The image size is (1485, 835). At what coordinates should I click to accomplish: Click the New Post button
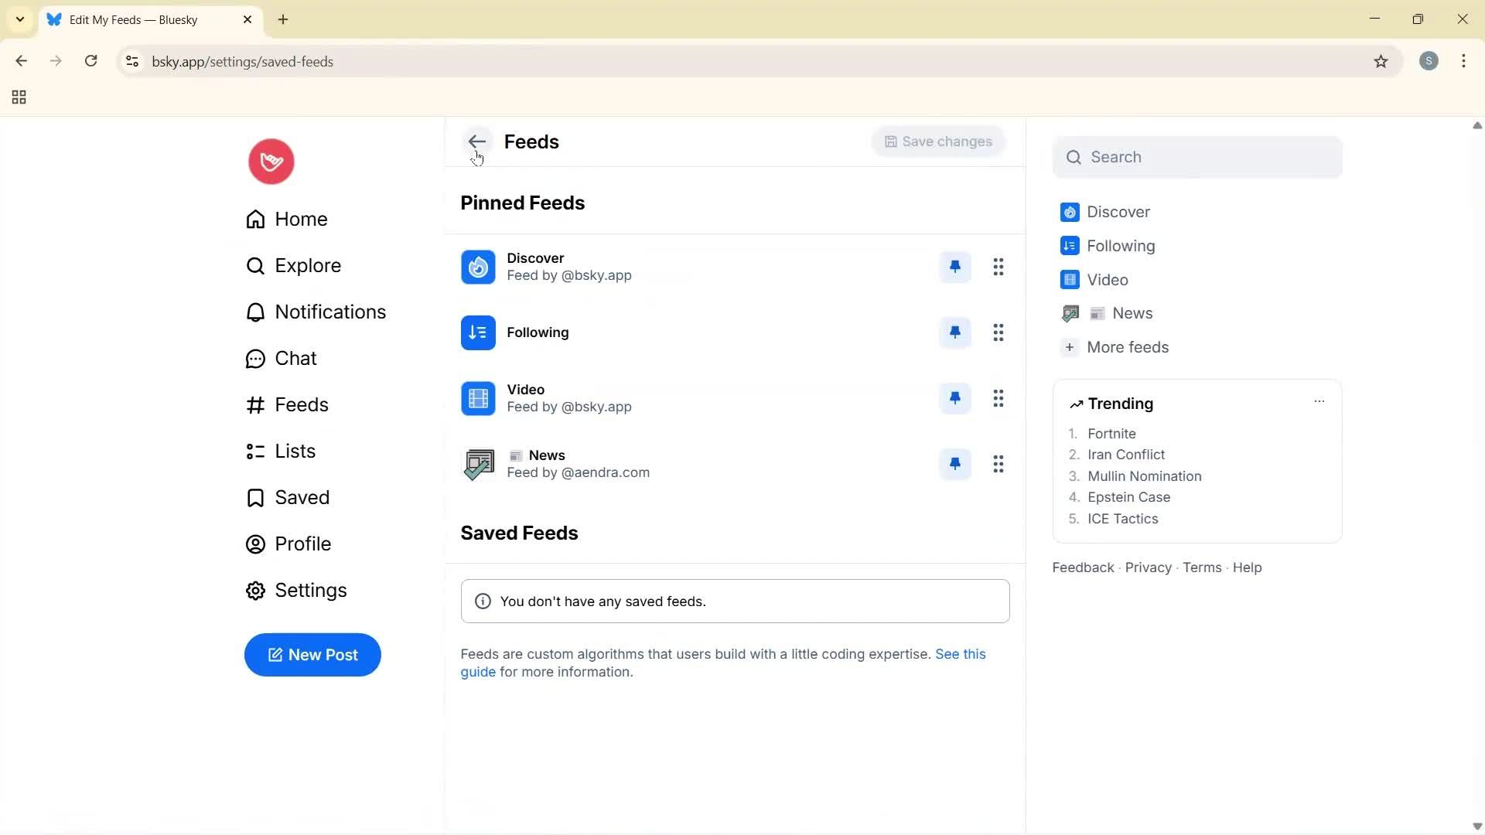point(312,655)
